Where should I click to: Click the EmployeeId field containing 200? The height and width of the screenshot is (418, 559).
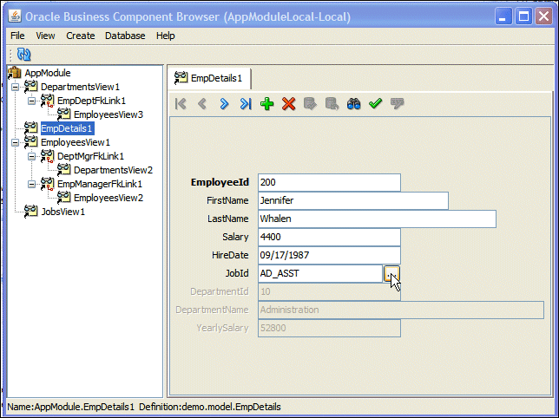coord(329,182)
